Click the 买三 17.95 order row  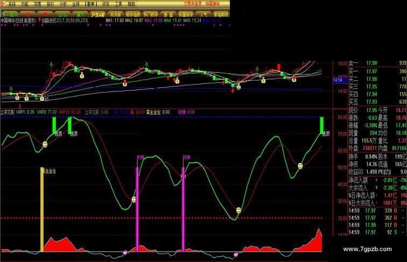point(377,87)
